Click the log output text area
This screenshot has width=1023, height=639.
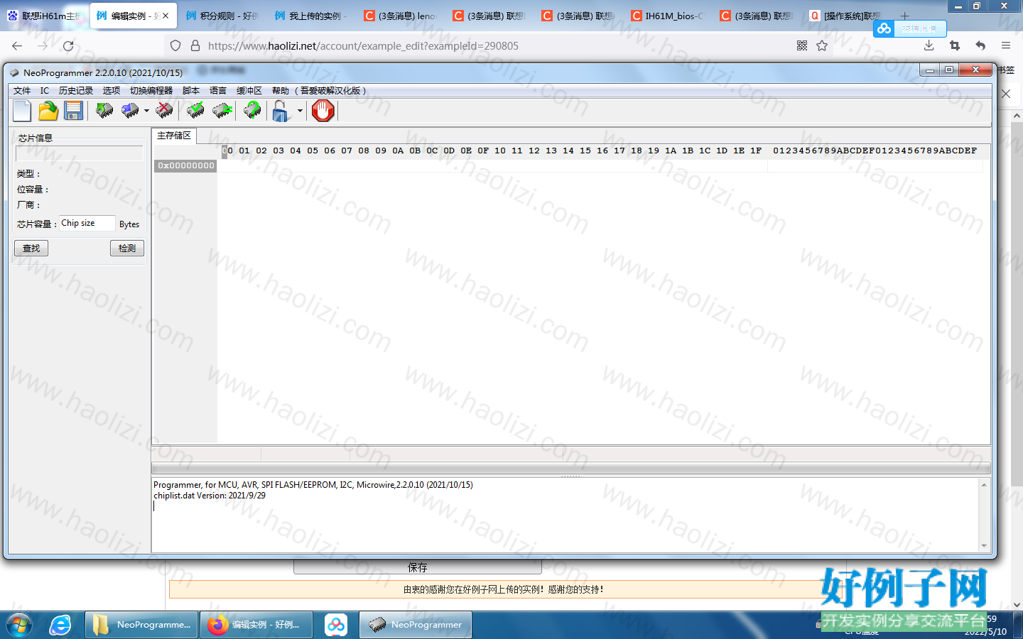[565, 514]
